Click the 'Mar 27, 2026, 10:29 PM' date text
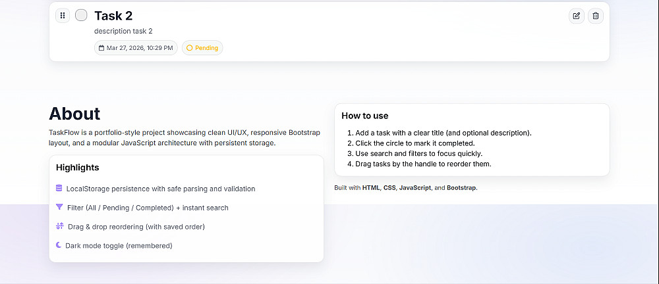 (x=140, y=48)
